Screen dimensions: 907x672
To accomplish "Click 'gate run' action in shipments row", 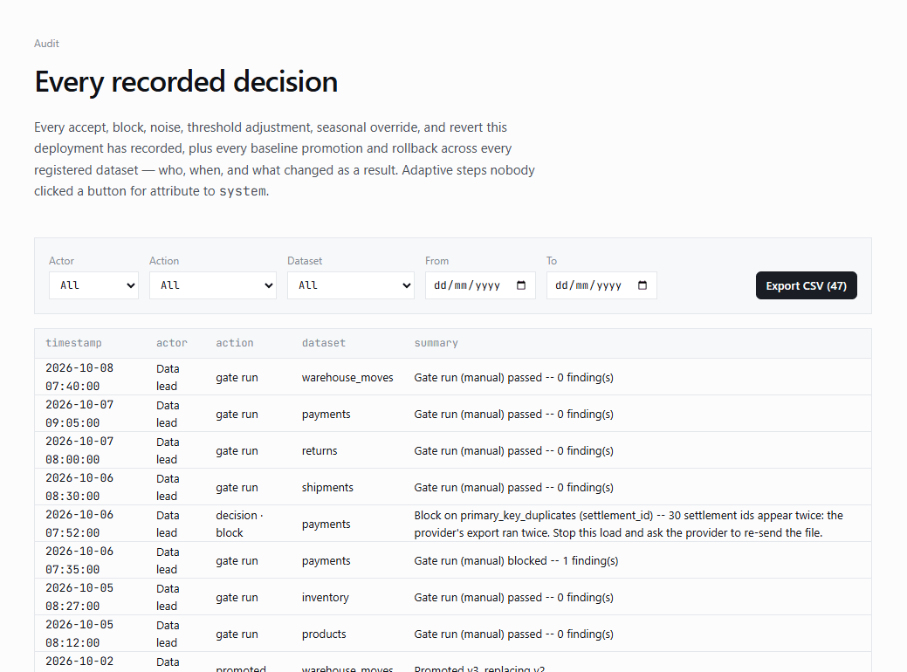I will [x=237, y=488].
